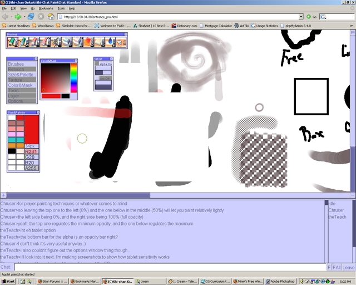Click the Leave chat button

348,268
